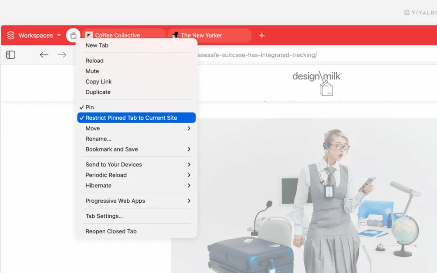Toggle Restrict Pinned Tab to Current Site

131,118
